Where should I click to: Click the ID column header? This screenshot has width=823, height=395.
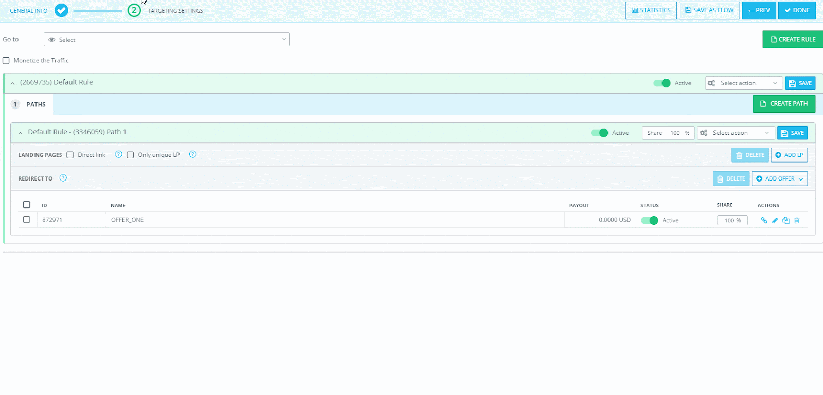(x=44, y=205)
